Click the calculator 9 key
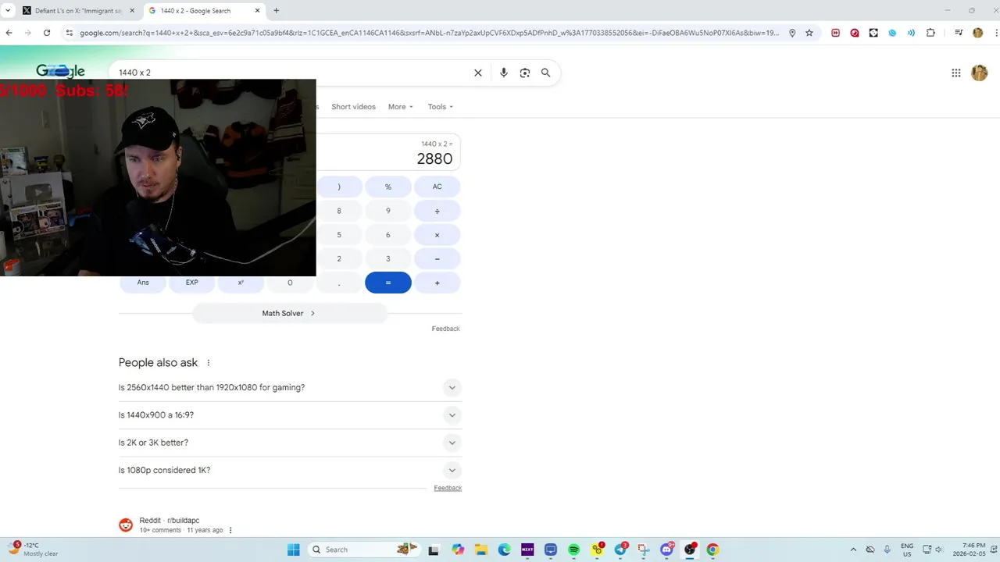 [x=388, y=211]
